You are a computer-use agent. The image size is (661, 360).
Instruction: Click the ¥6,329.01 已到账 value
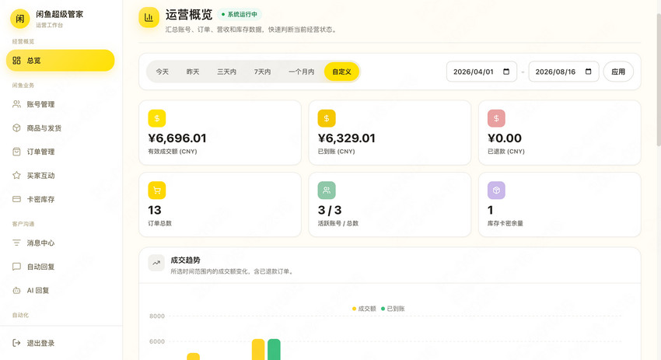pyautogui.click(x=347, y=138)
